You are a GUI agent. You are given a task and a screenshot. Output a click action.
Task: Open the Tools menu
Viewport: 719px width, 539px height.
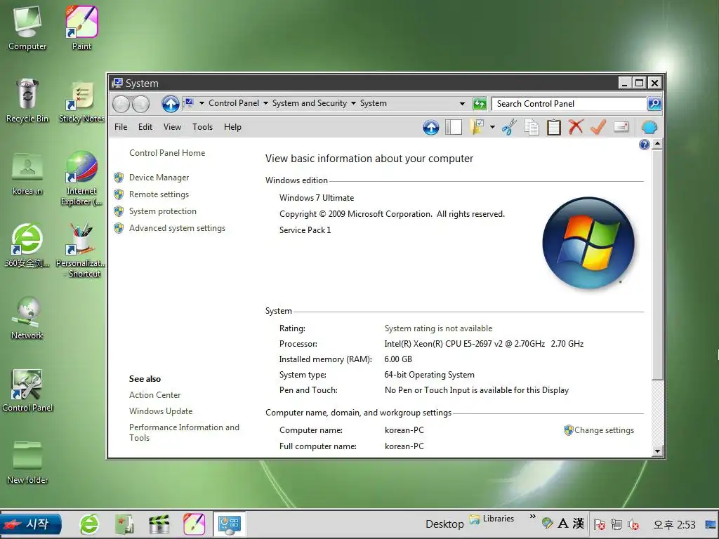click(x=203, y=127)
